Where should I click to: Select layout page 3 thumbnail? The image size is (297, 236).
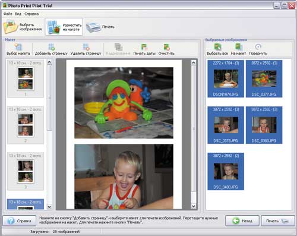[26, 171]
